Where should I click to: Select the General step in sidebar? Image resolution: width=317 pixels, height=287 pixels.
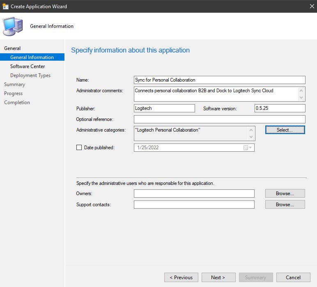click(12, 48)
